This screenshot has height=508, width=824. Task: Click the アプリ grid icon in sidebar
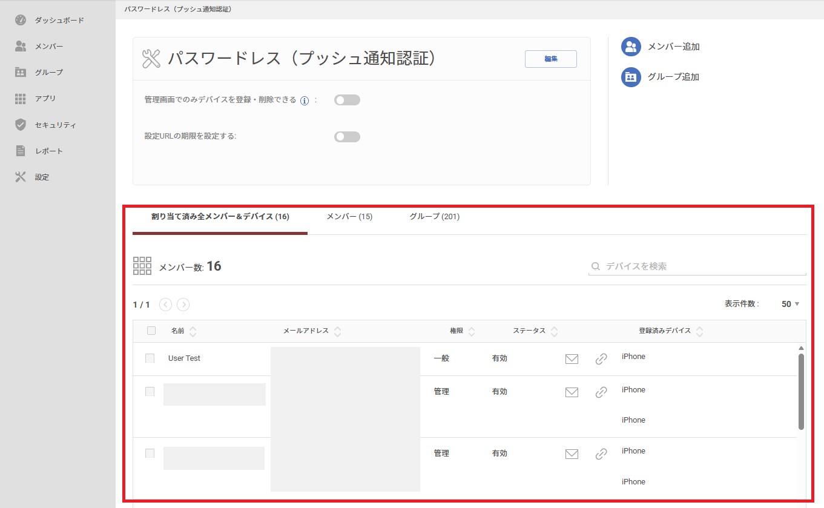[x=21, y=99]
